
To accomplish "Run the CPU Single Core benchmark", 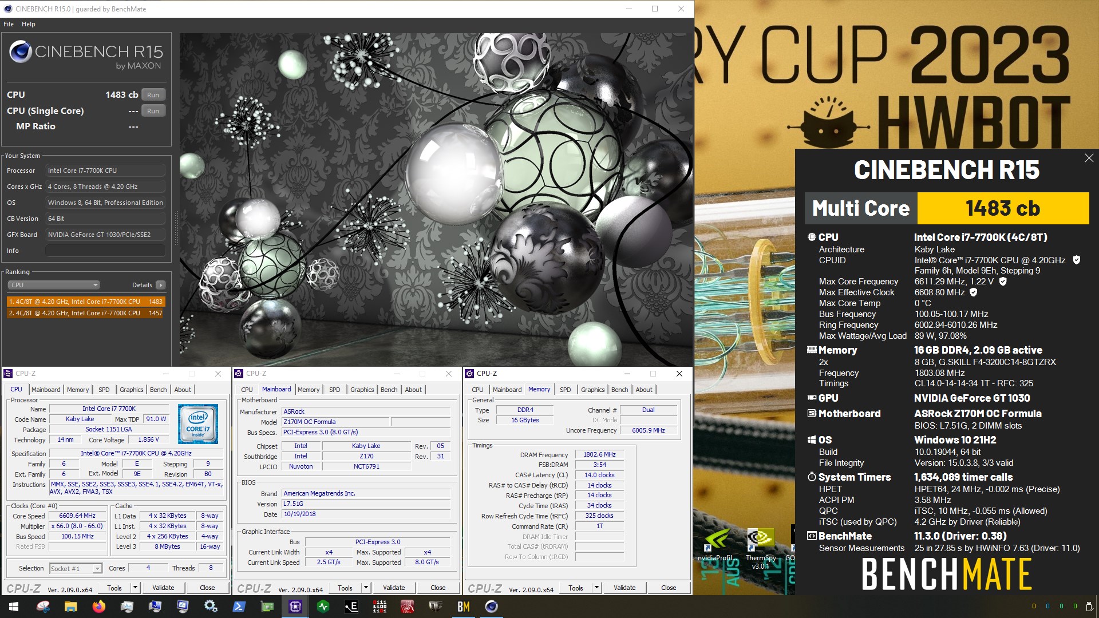I will tap(153, 111).
